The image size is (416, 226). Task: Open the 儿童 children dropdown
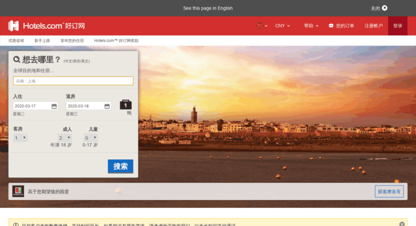coord(90,138)
